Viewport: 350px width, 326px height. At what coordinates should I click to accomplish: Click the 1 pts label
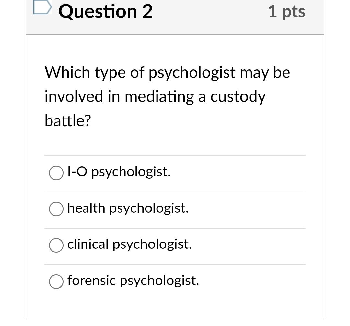click(286, 11)
